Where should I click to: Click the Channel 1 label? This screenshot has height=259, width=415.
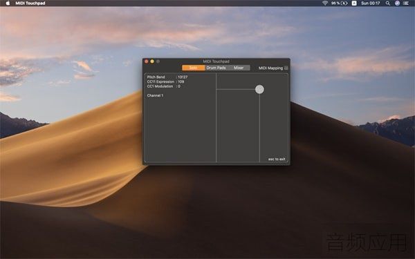[x=155, y=95]
